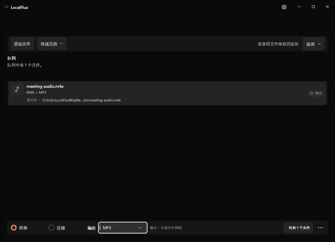Click the 输出 label beside the format box

92,228
